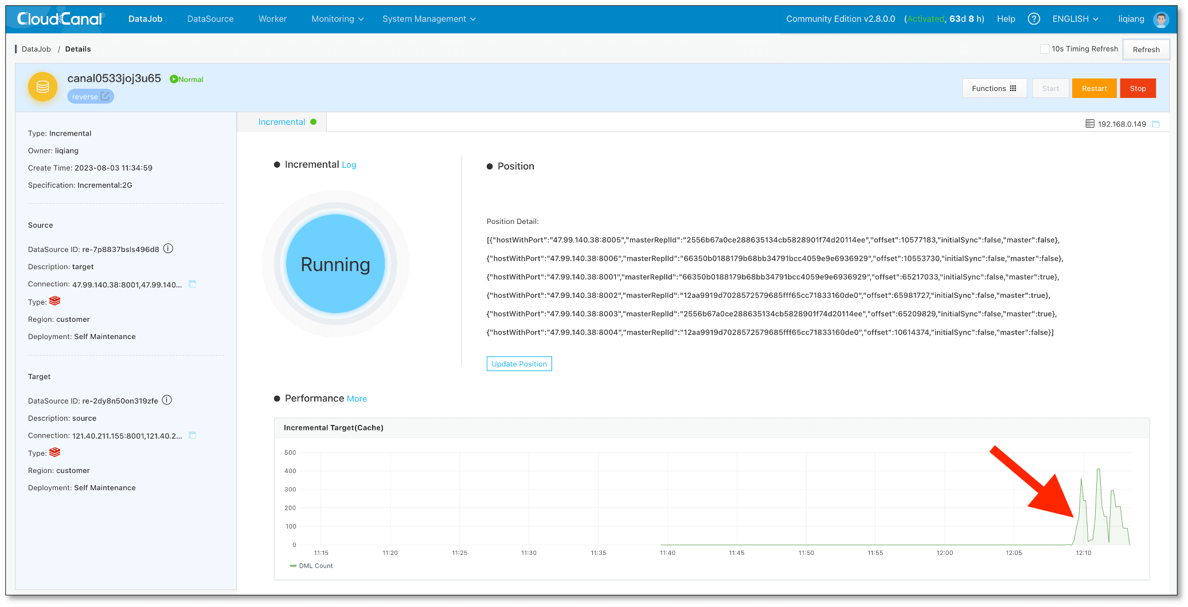
Task: Click the Running status circle
Action: pyautogui.click(x=335, y=263)
